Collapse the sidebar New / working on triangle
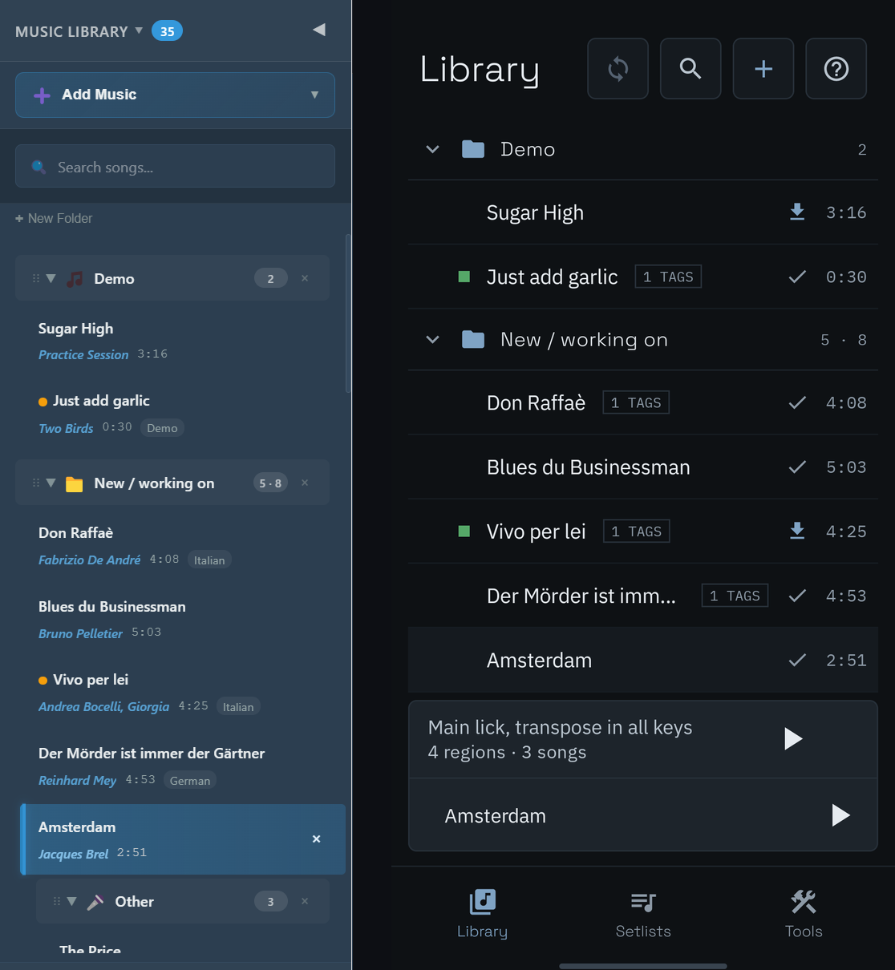The width and height of the screenshot is (895, 970). click(51, 483)
